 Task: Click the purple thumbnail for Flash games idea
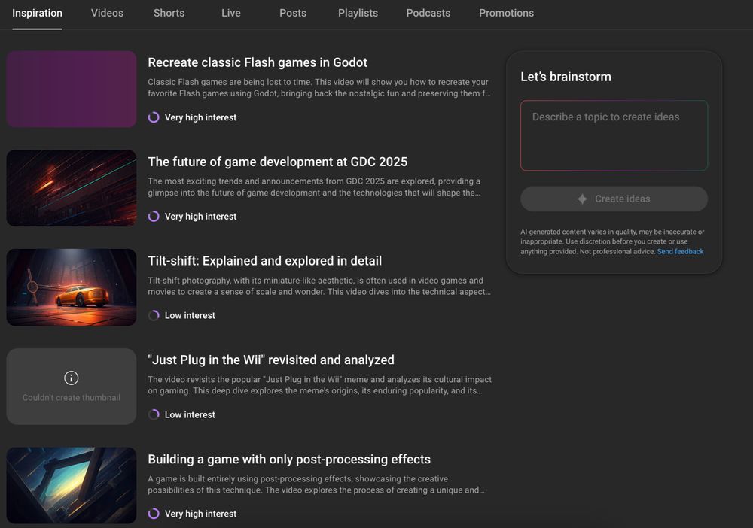(72, 90)
